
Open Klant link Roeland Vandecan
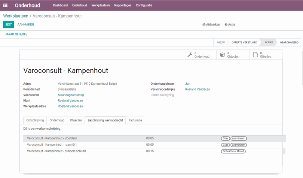pos(70,100)
